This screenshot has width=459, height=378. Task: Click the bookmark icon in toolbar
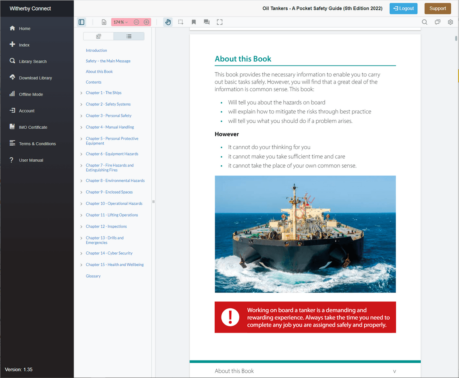(194, 22)
